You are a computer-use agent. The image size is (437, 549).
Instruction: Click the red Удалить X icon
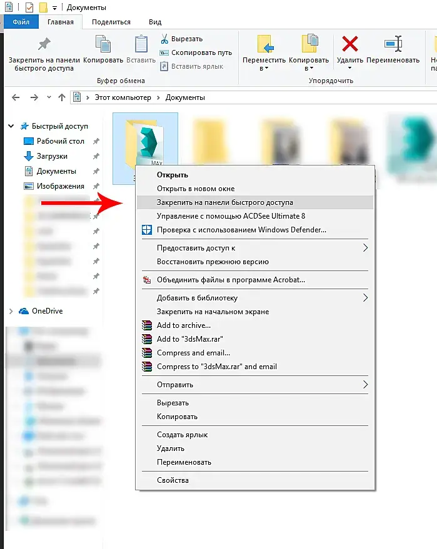pyautogui.click(x=349, y=44)
